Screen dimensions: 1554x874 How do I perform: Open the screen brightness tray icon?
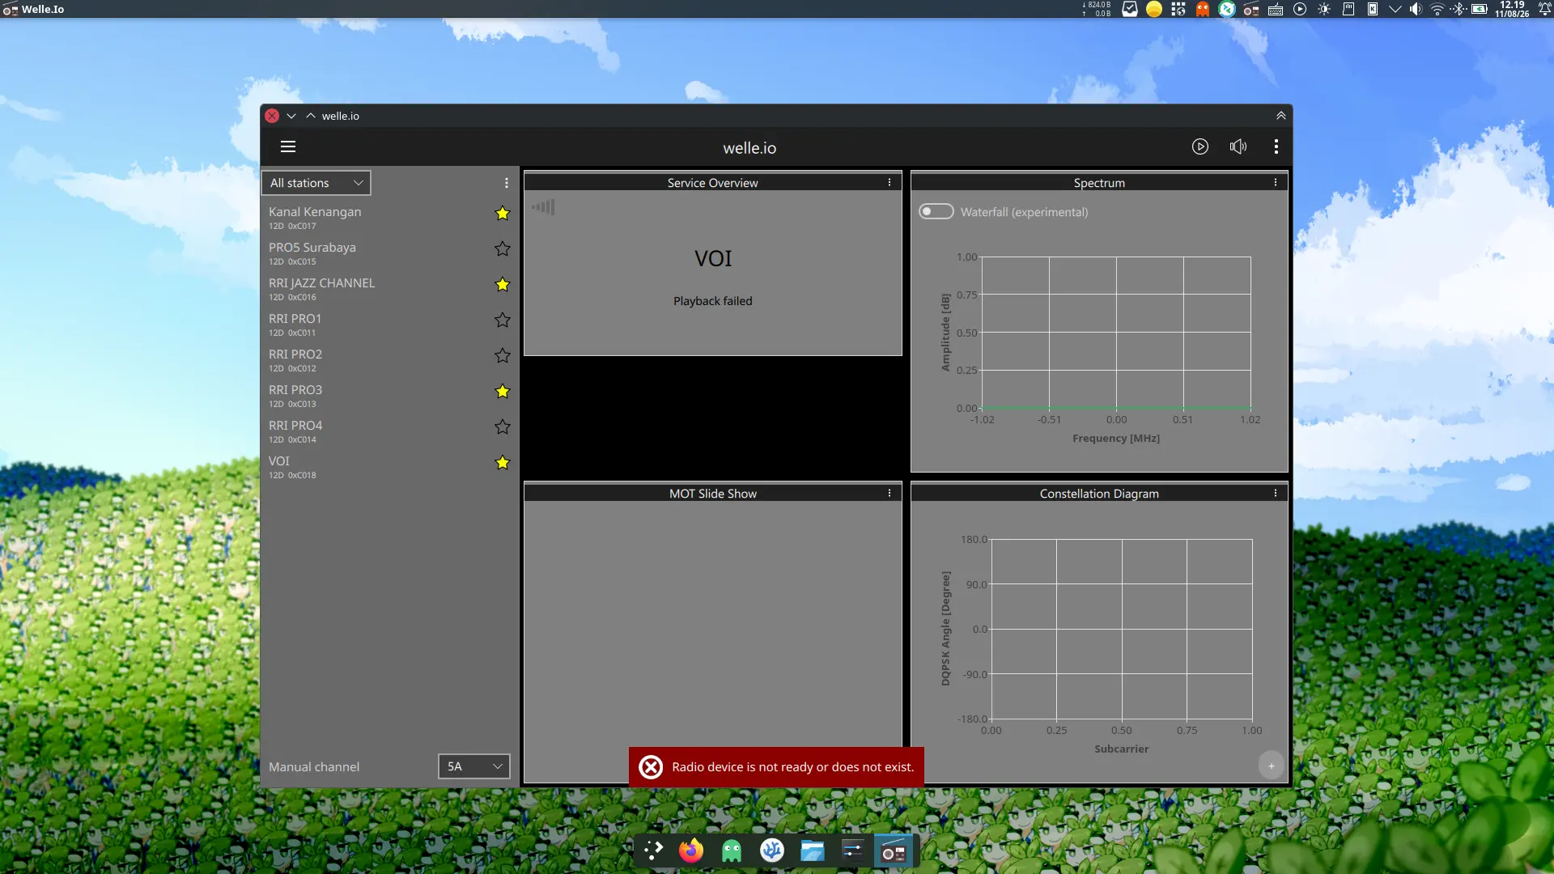pos(1324,10)
